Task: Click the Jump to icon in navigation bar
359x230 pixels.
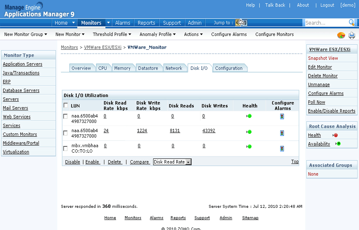Action: (x=241, y=23)
